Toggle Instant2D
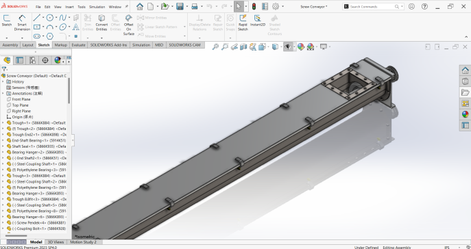 click(257, 21)
